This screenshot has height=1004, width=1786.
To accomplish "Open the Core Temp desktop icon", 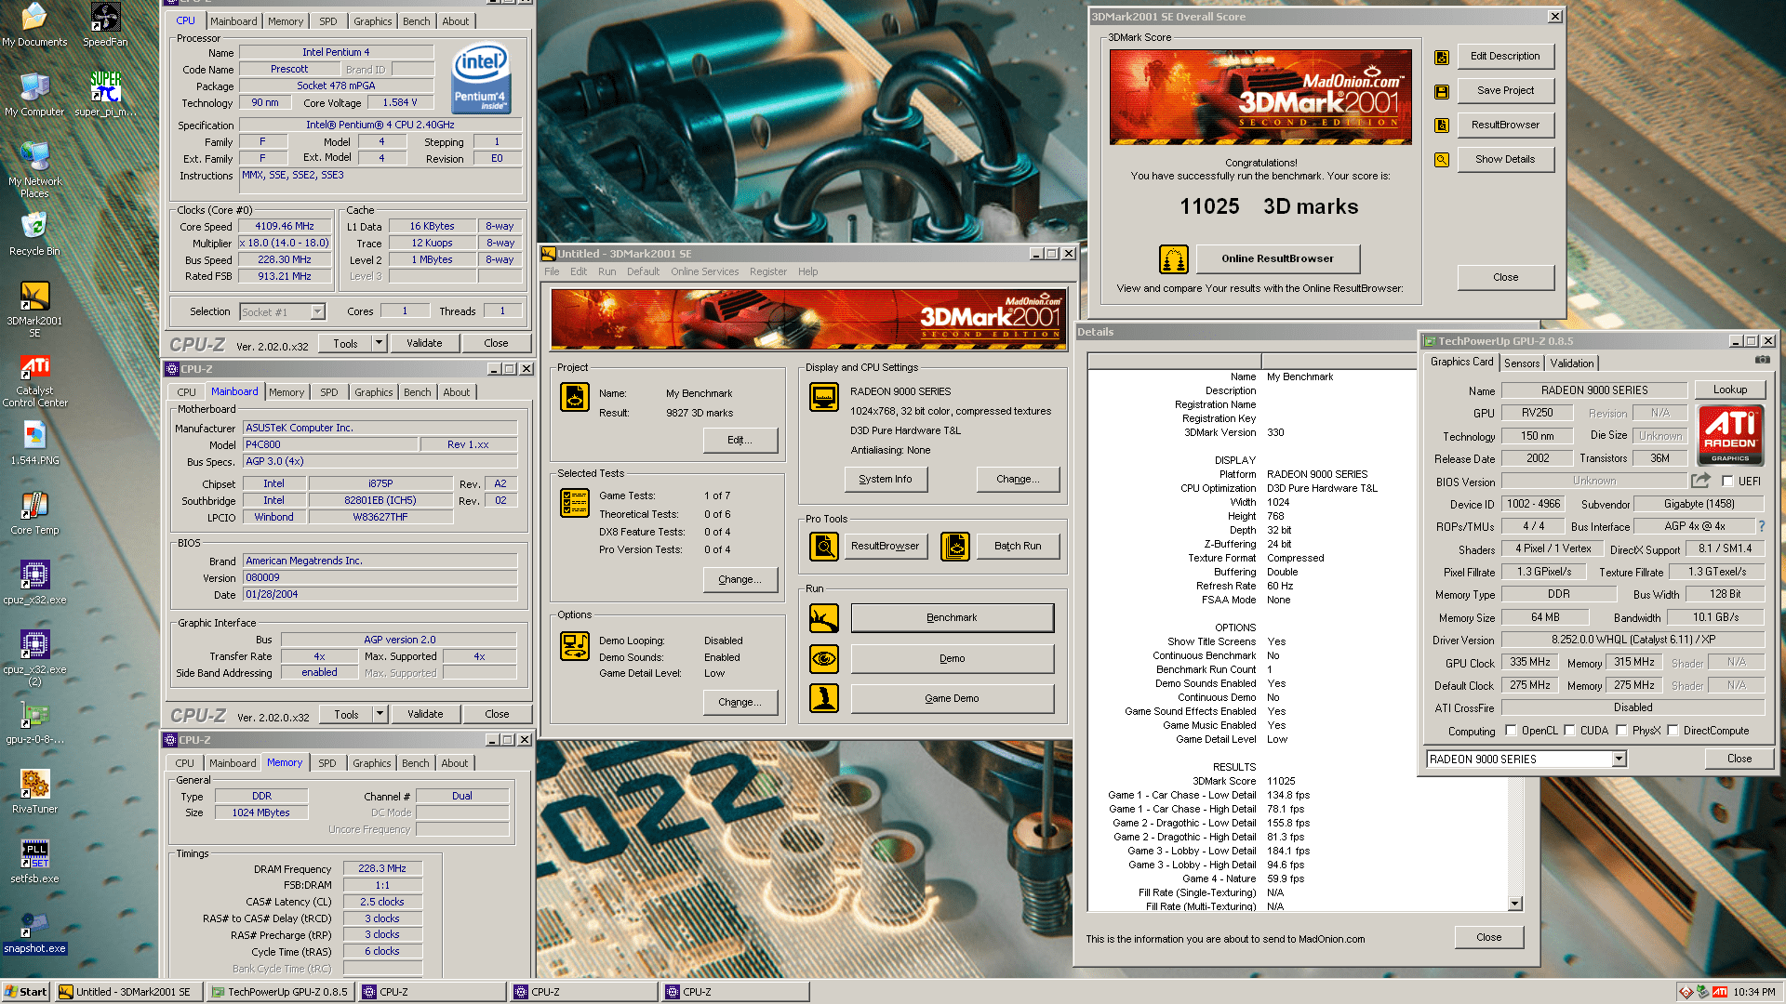I will (34, 513).
